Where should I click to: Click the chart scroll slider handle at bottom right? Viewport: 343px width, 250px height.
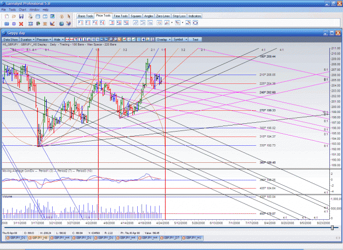(332, 228)
